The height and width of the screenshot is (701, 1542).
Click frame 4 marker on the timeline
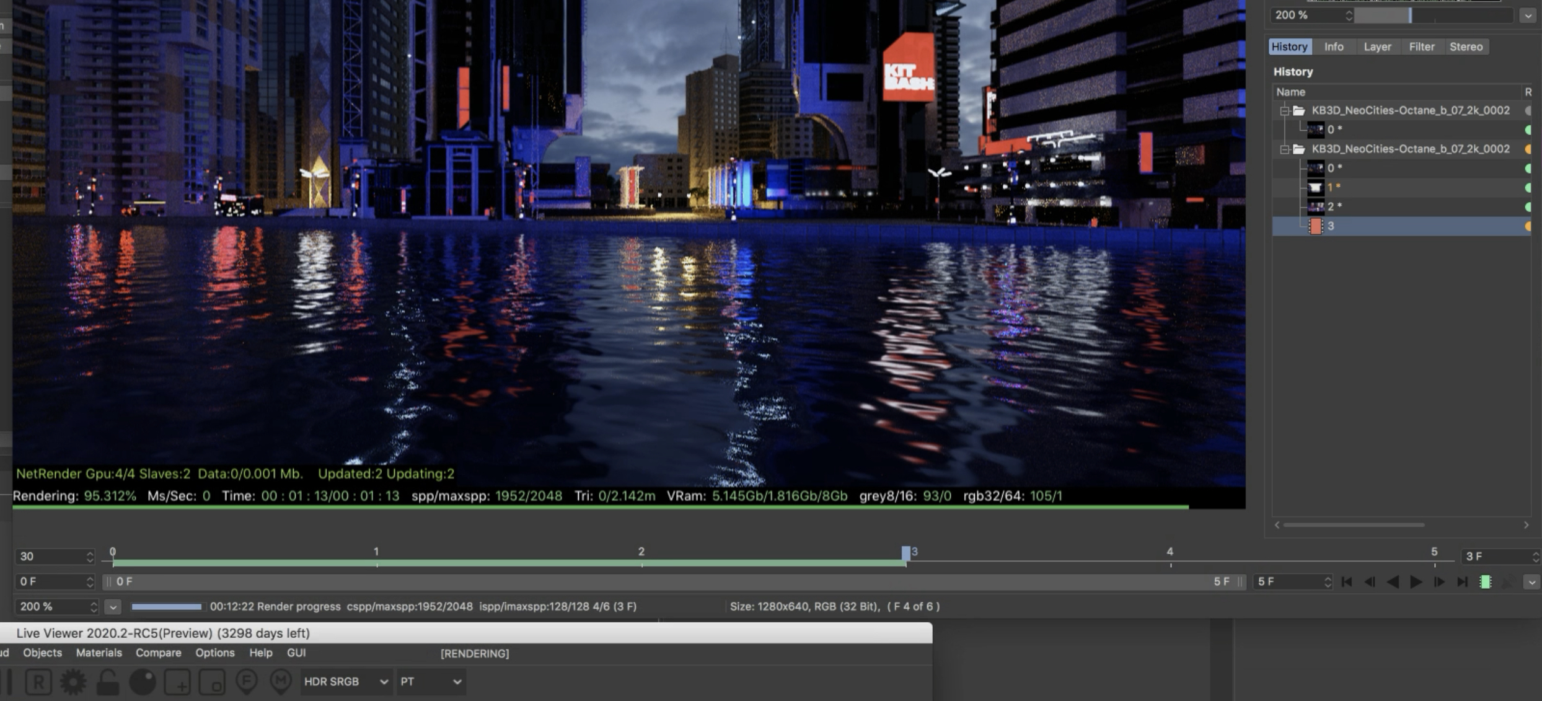pos(1170,559)
